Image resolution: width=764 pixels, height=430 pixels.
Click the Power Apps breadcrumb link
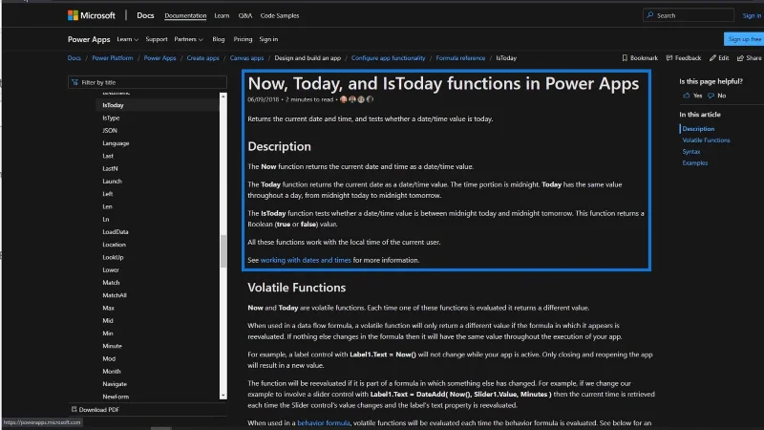pyautogui.click(x=159, y=57)
